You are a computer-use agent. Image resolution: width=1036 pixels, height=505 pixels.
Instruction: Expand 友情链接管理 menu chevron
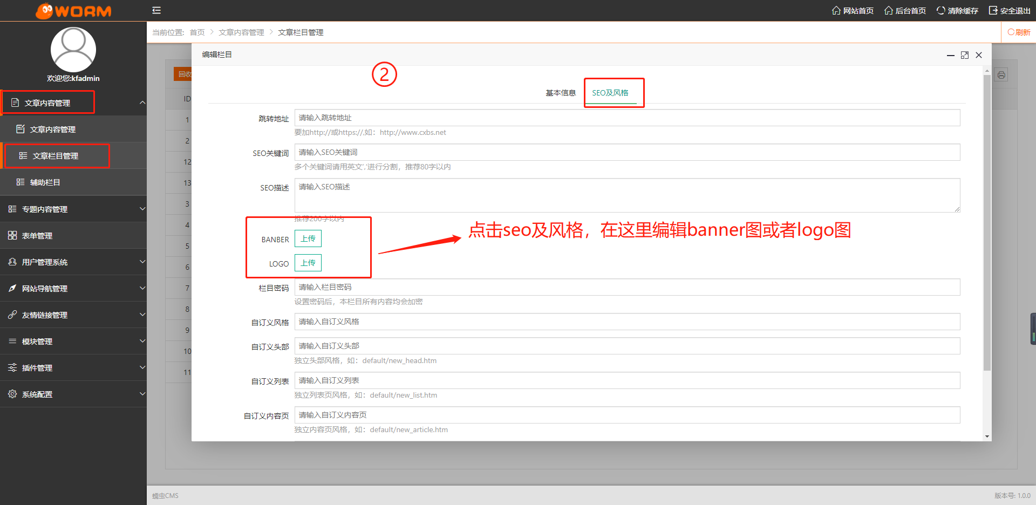pos(142,315)
